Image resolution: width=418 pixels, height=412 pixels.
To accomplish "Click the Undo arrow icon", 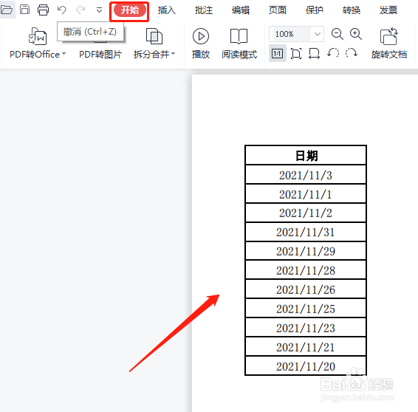I will (61, 10).
